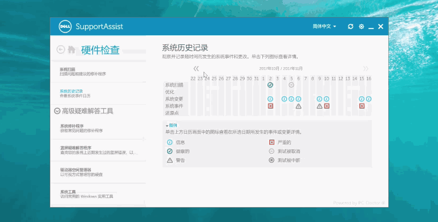Select 系统历史记录 sidebar item
Image resolution: width=438 pixels, height=222 pixels.
pos(98,93)
